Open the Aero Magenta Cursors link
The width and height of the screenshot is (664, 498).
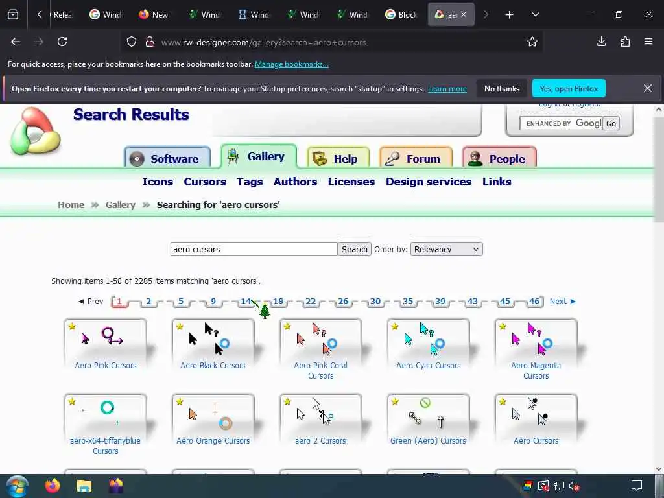[x=536, y=370]
